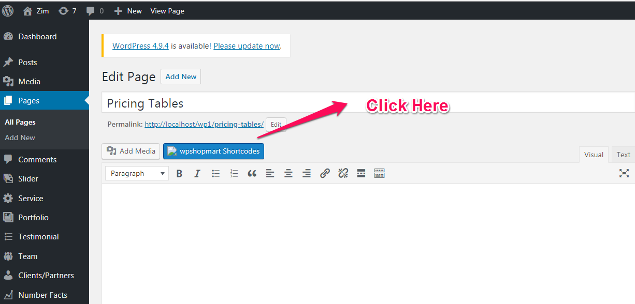Viewport: 635px width, 304px height.
Task: Open the Media library menu
Action: [45, 81]
